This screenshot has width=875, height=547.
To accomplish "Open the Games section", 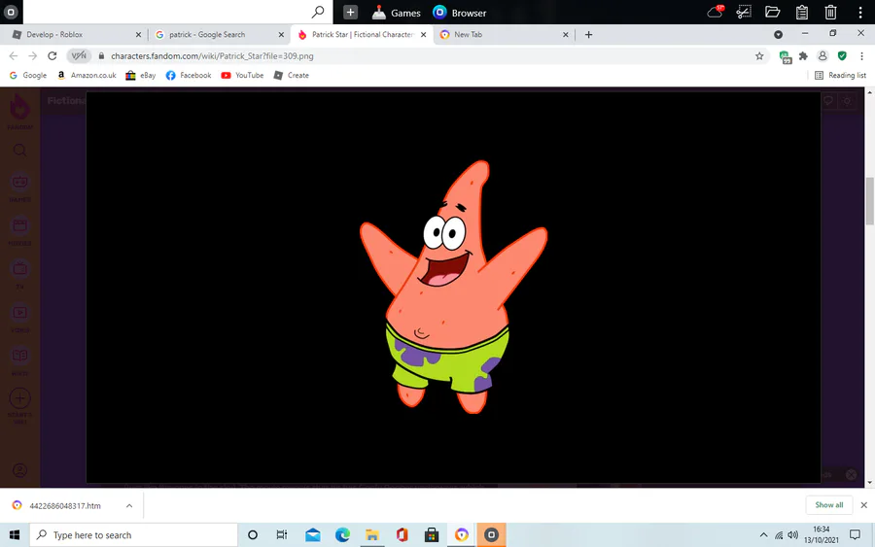I will [397, 13].
